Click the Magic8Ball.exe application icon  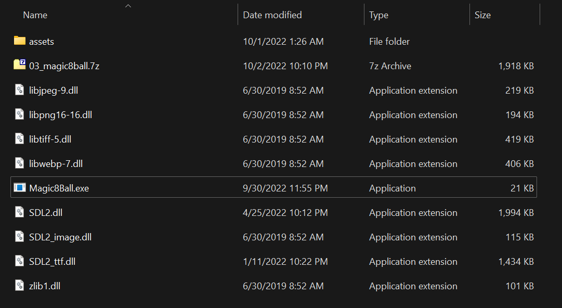coord(20,187)
